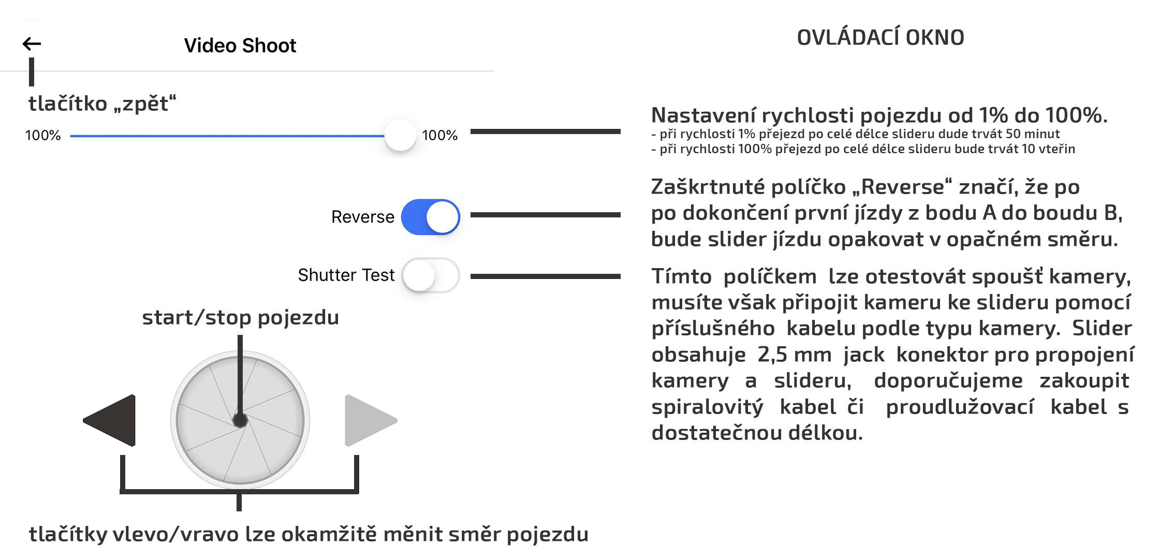Click the back arrow navigation icon
1174x559 pixels.
pyautogui.click(x=32, y=43)
